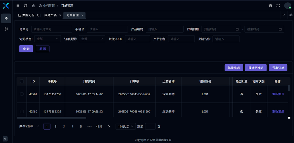Focus the 手机号 input field
This screenshot has height=143, width=294.
point(107,29)
